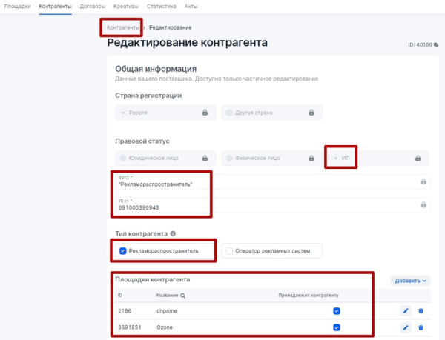445x340 pixels.
Task: Open the Контрагенты tab
Action: click(x=56, y=6)
